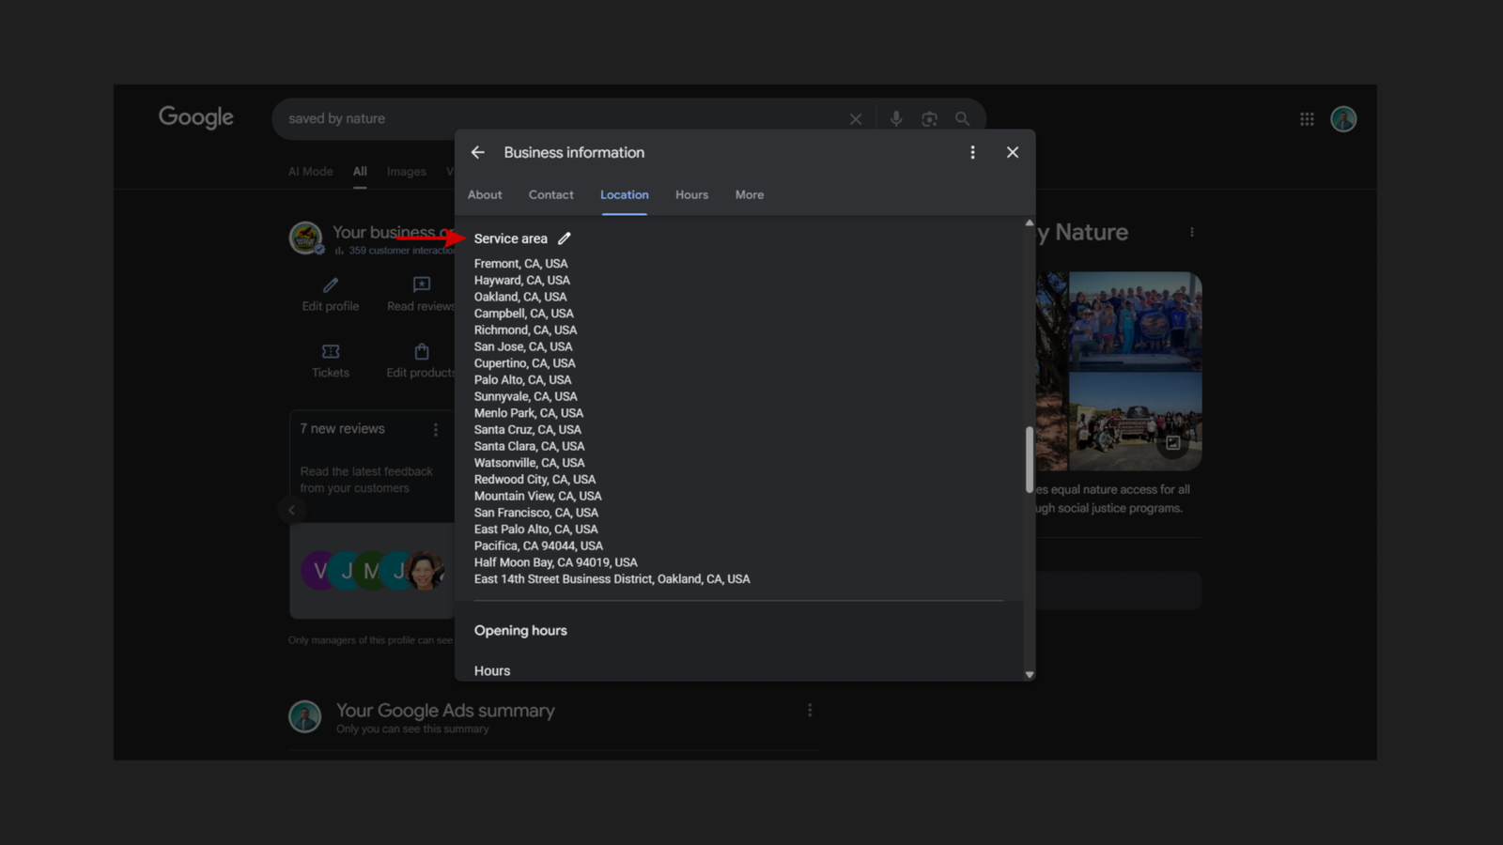Click the pencil icon beside Service area

564,238
